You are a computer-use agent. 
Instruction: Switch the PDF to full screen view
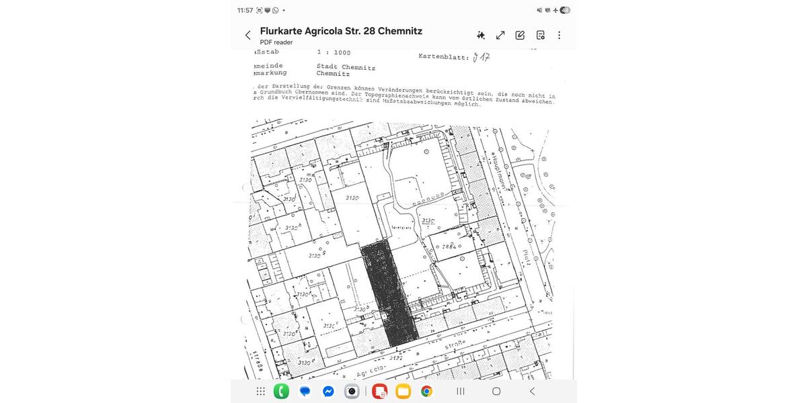click(x=500, y=35)
